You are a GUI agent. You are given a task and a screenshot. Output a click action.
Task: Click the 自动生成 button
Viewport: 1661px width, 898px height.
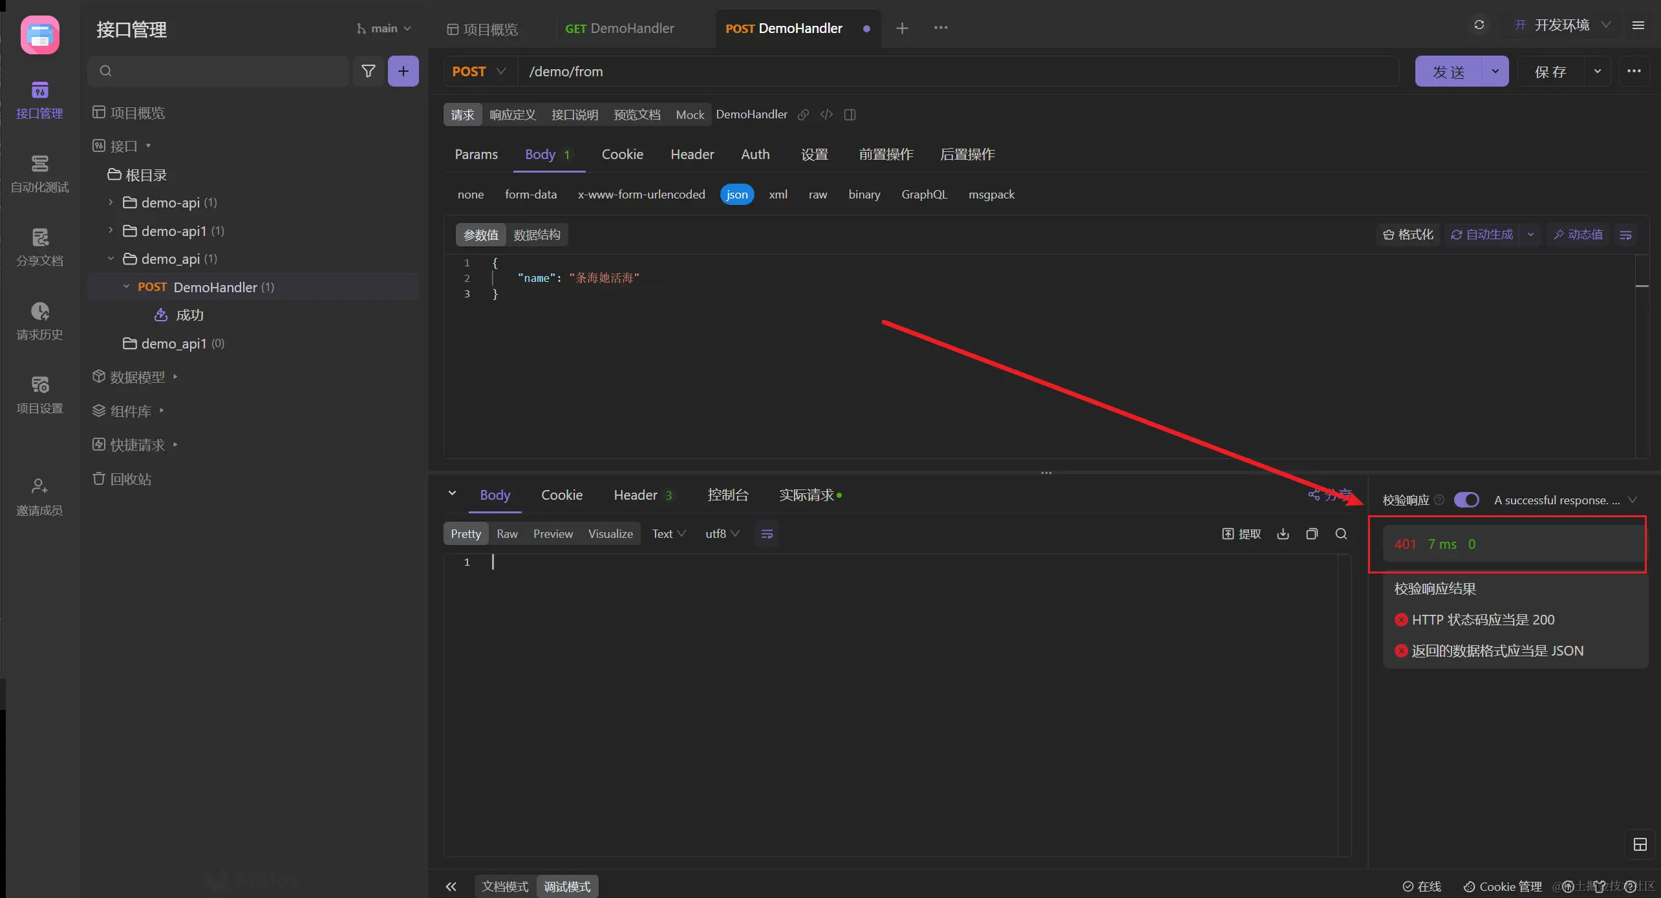[x=1482, y=235]
